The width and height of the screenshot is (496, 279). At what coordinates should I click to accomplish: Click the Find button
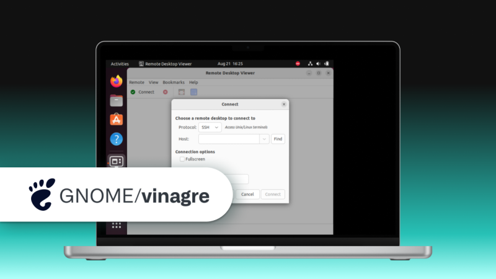pyautogui.click(x=278, y=139)
